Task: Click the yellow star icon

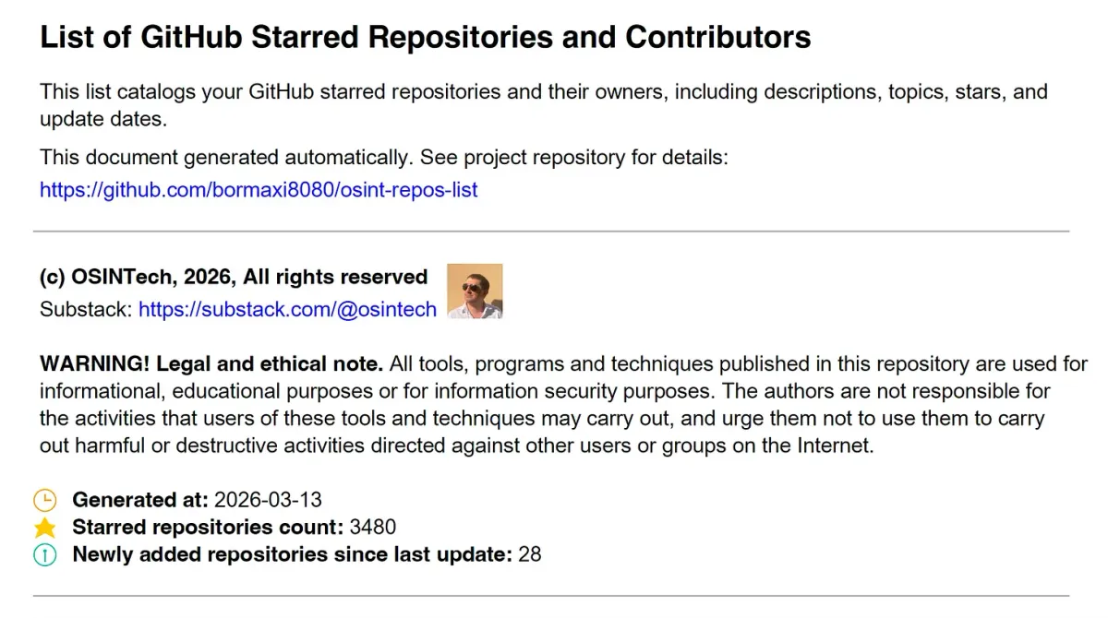Action: click(45, 528)
